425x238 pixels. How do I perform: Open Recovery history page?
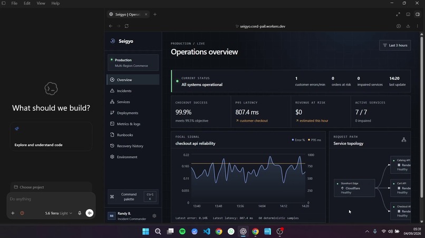coord(133,146)
